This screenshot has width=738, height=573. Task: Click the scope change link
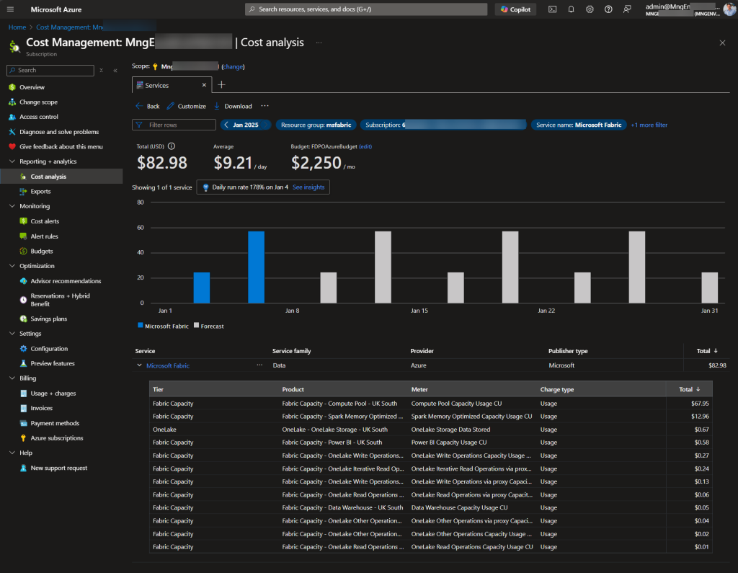click(233, 67)
